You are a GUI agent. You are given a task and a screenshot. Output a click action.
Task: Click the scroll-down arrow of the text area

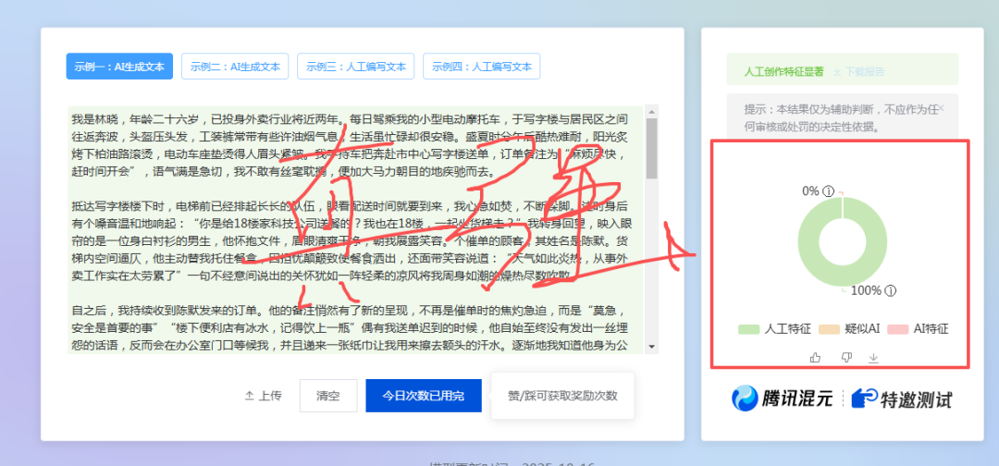(x=651, y=346)
